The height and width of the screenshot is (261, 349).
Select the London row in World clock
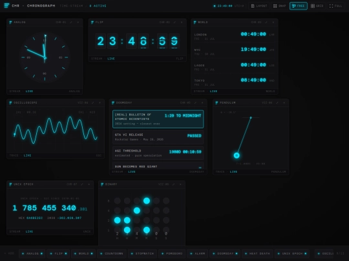tap(235, 35)
